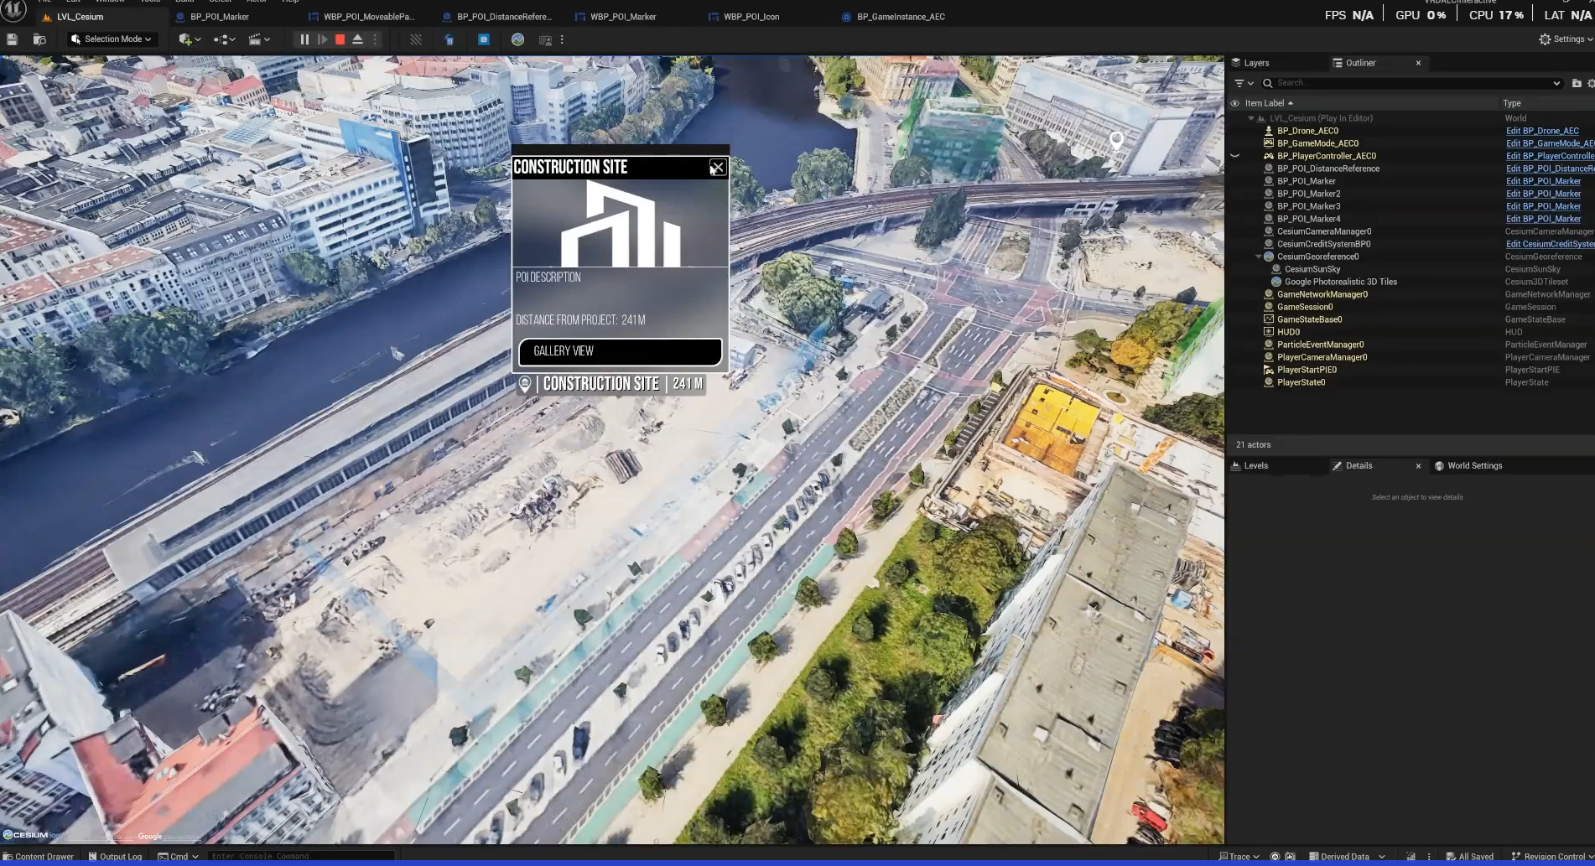The height and width of the screenshot is (866, 1595).
Task: Close the Construction Site popup panel
Action: tap(717, 168)
